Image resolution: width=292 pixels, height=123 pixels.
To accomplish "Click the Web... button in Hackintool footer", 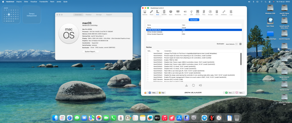I will point(153,92).
